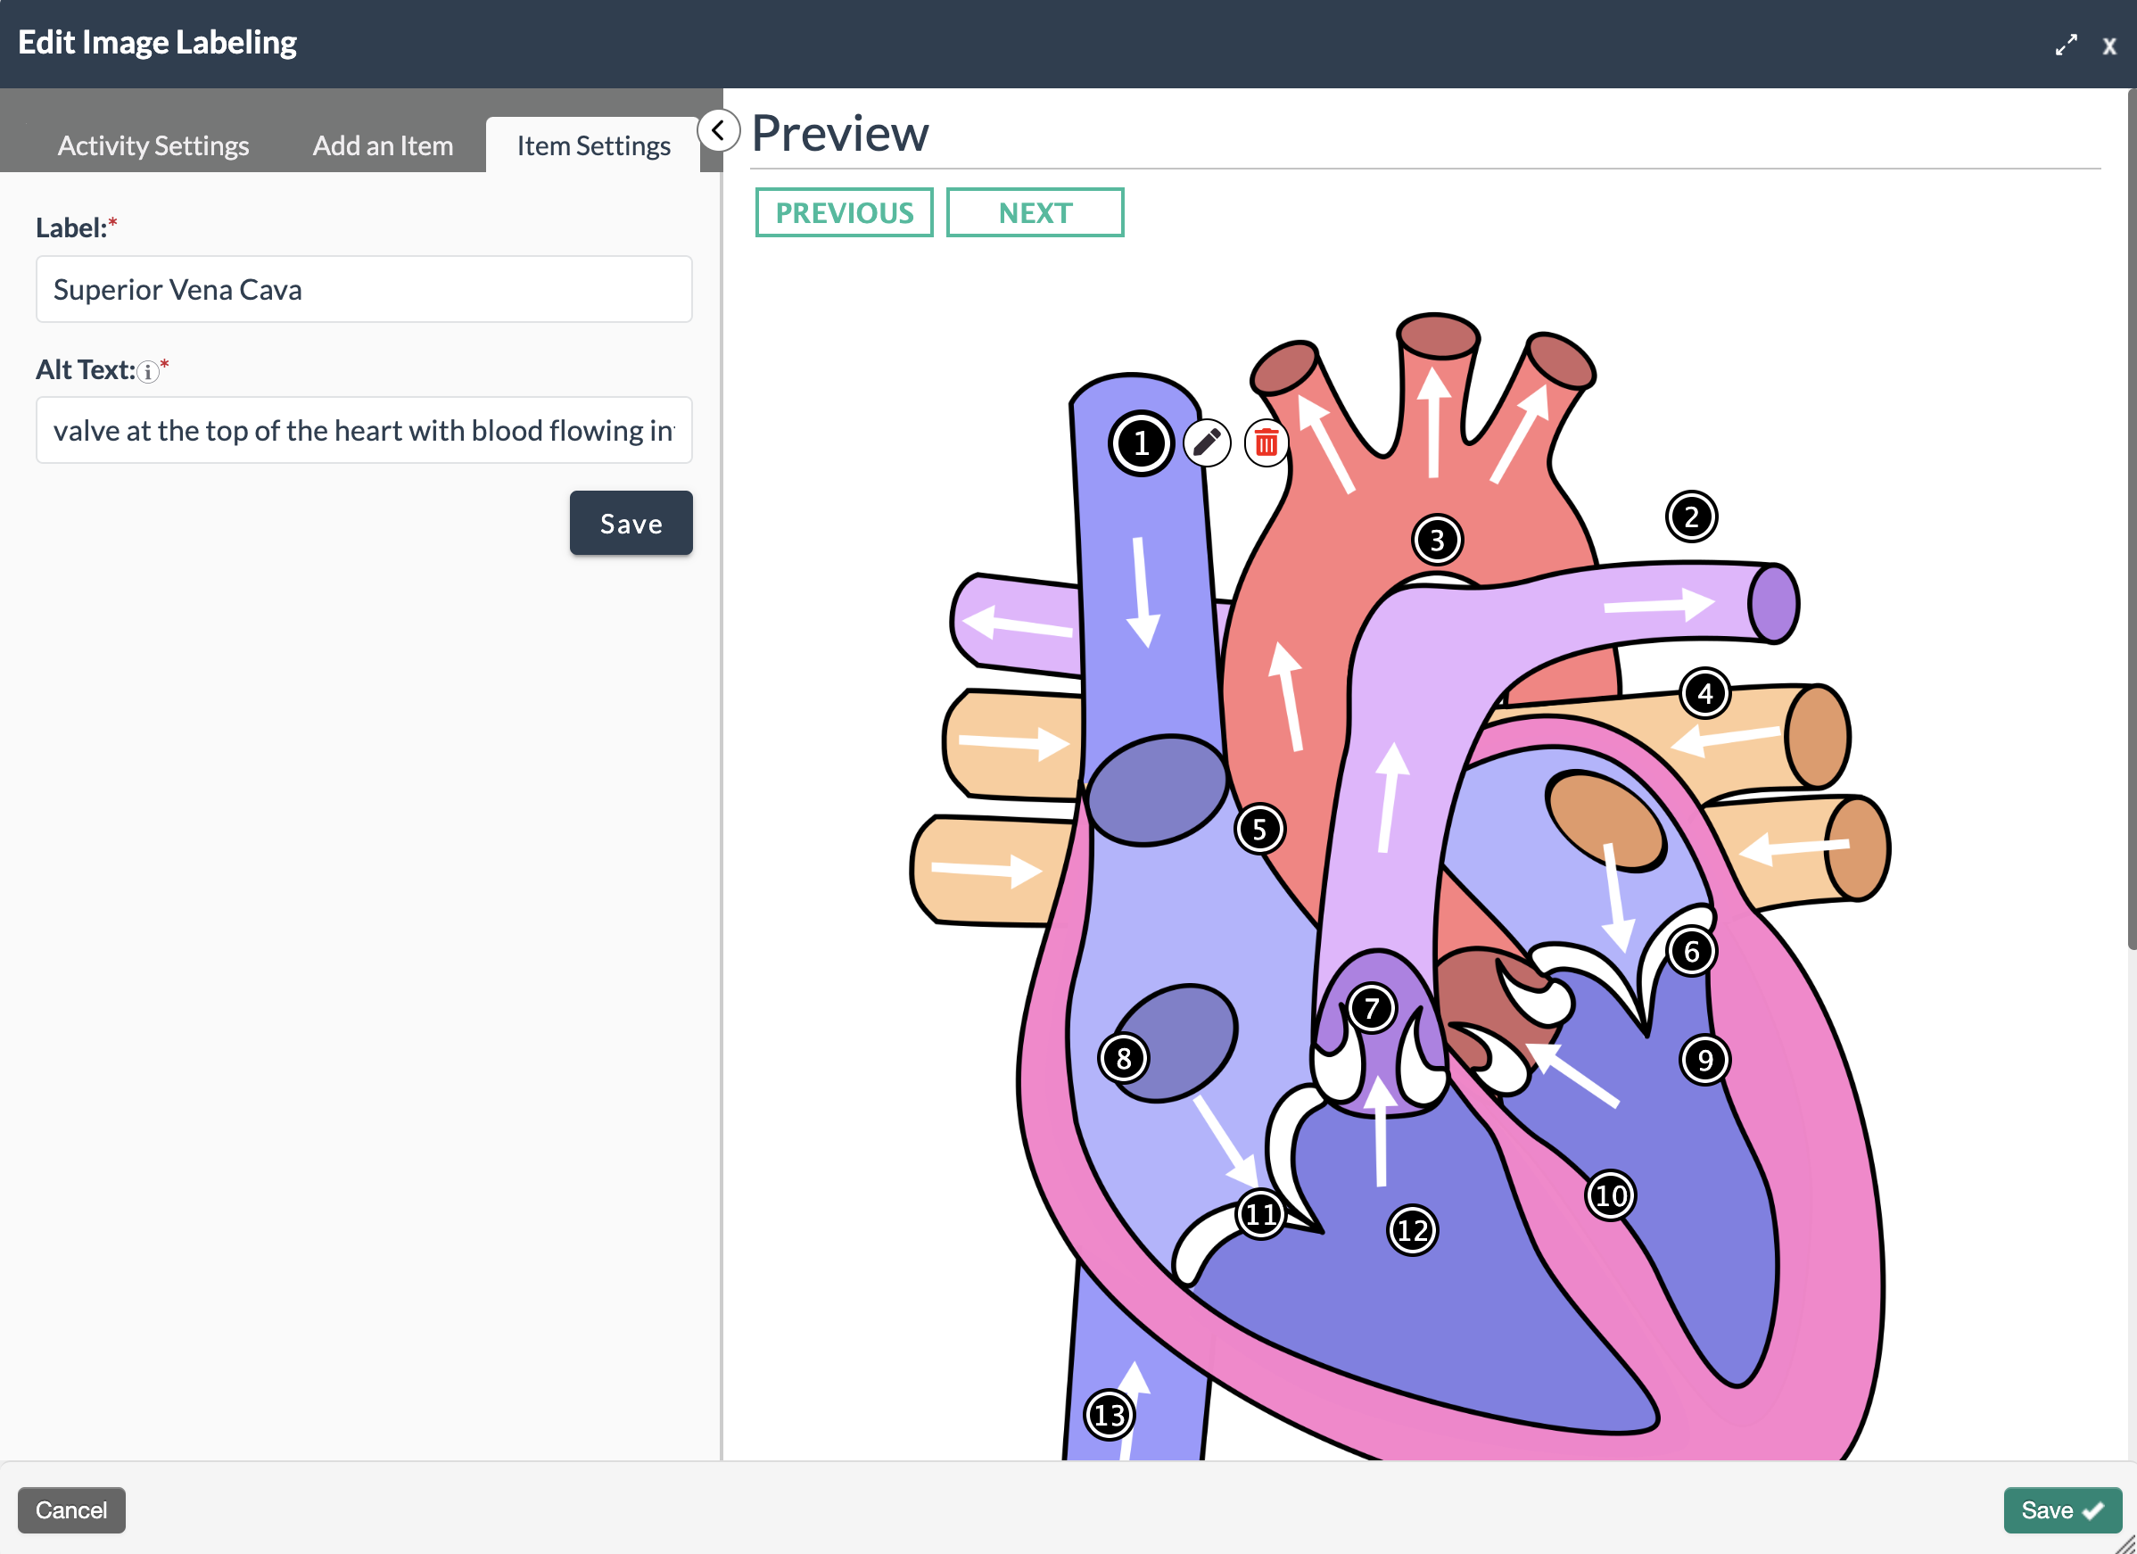
Task: Collapse the left settings panel with the chevron
Action: pos(718,131)
